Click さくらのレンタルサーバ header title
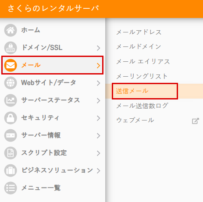 point(53,8)
